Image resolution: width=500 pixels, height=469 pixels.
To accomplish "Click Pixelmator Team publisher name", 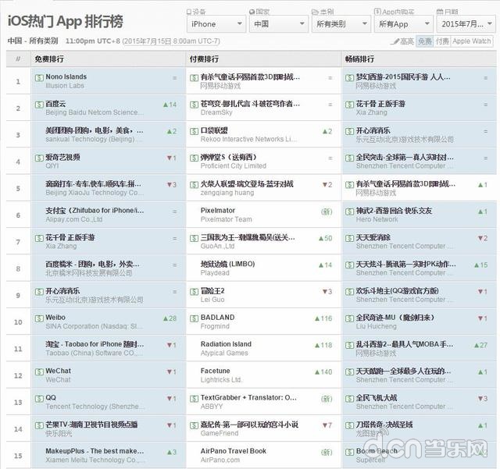I will [x=226, y=219].
